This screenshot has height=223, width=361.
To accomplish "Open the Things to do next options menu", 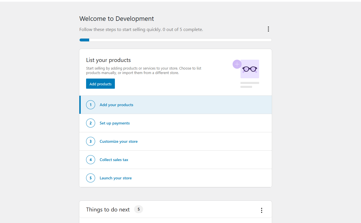I will pyautogui.click(x=261, y=210).
